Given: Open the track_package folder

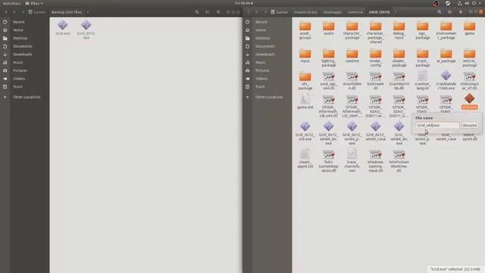Looking at the screenshot, I should coord(423,58).
